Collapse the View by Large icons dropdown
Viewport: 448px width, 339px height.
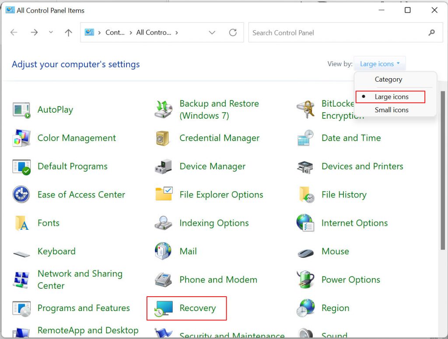pos(380,64)
